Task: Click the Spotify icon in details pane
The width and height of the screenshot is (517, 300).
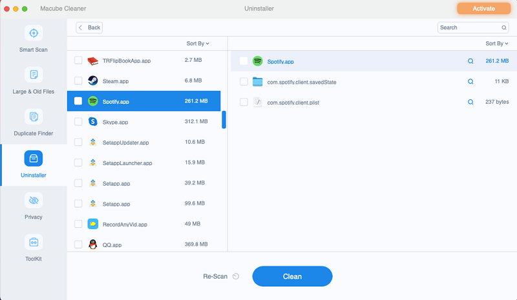Action: point(257,61)
